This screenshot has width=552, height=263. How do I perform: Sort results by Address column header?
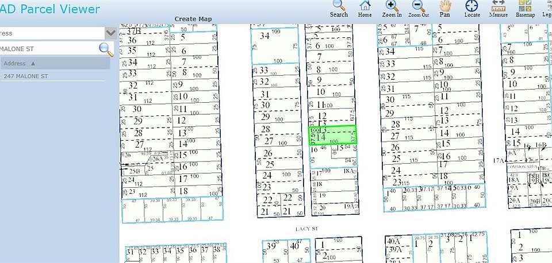55,63
